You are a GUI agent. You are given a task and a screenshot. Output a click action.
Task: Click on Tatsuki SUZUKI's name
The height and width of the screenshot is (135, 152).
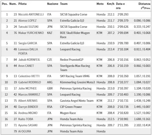pyautogui.click(x=28, y=26)
